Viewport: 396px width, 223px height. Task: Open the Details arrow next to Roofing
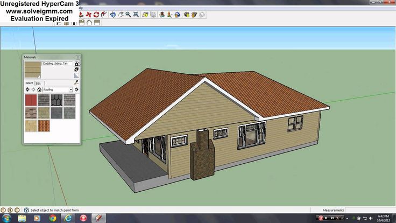tap(76, 89)
